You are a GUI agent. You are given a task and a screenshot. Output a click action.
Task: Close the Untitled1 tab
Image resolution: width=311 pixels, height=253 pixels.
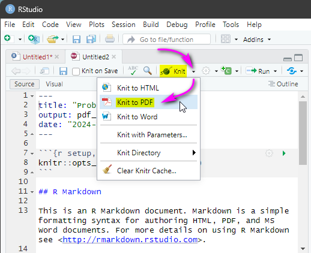pos(57,57)
